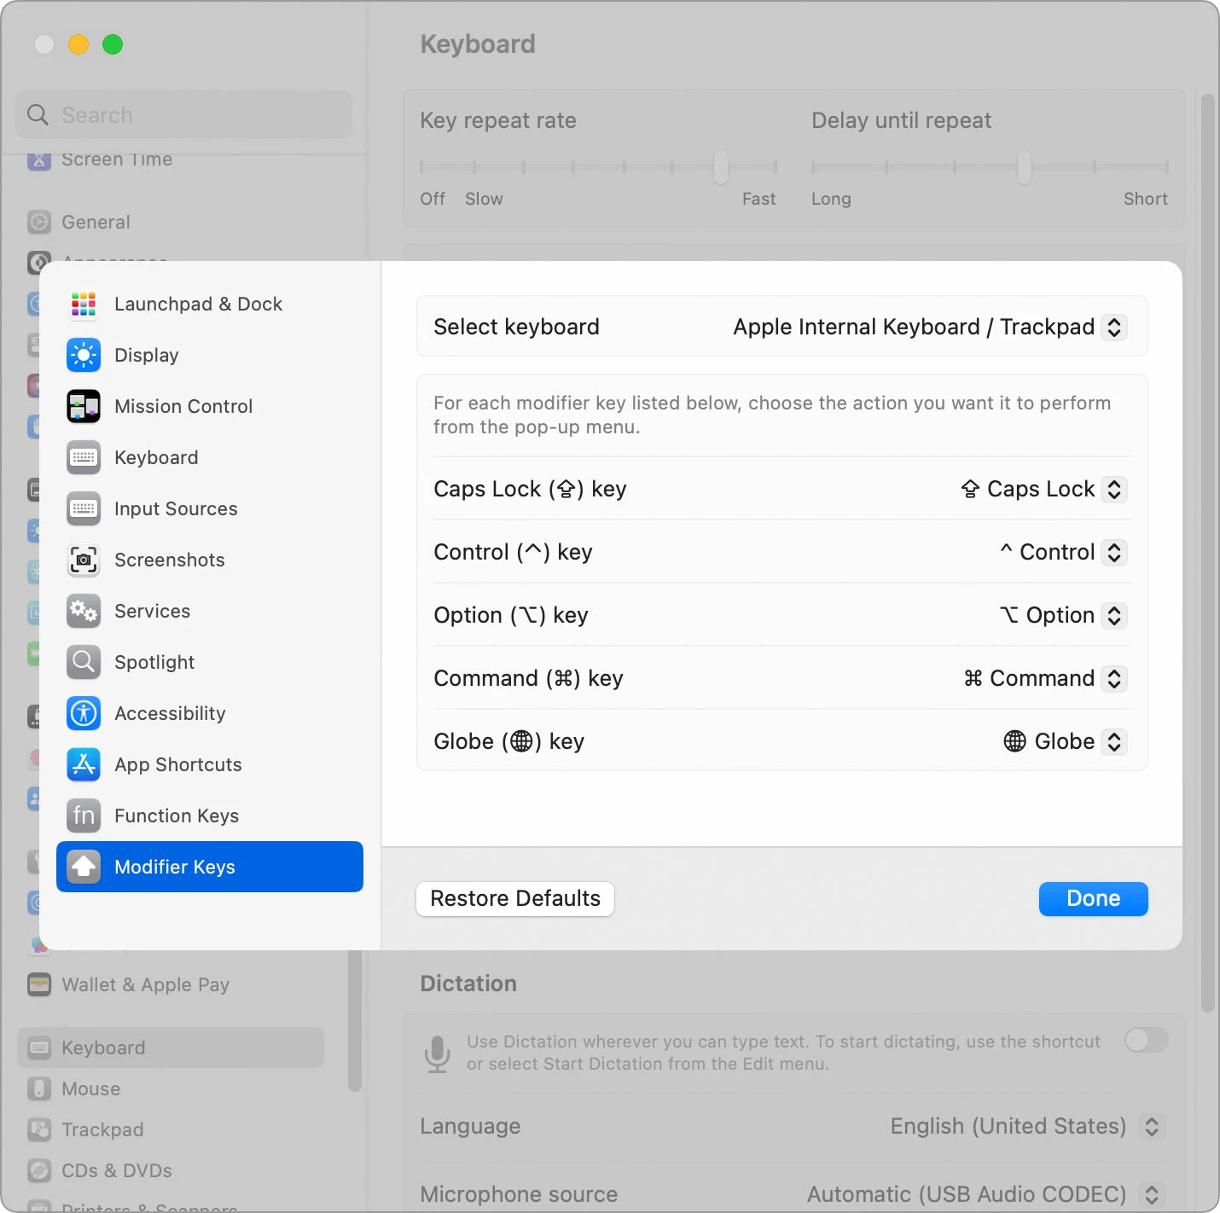
Task: Select General in Settings sidebar
Action: pos(171,222)
